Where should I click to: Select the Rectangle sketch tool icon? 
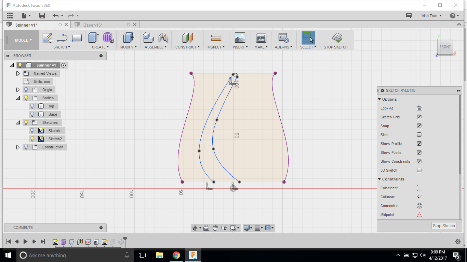[77, 38]
